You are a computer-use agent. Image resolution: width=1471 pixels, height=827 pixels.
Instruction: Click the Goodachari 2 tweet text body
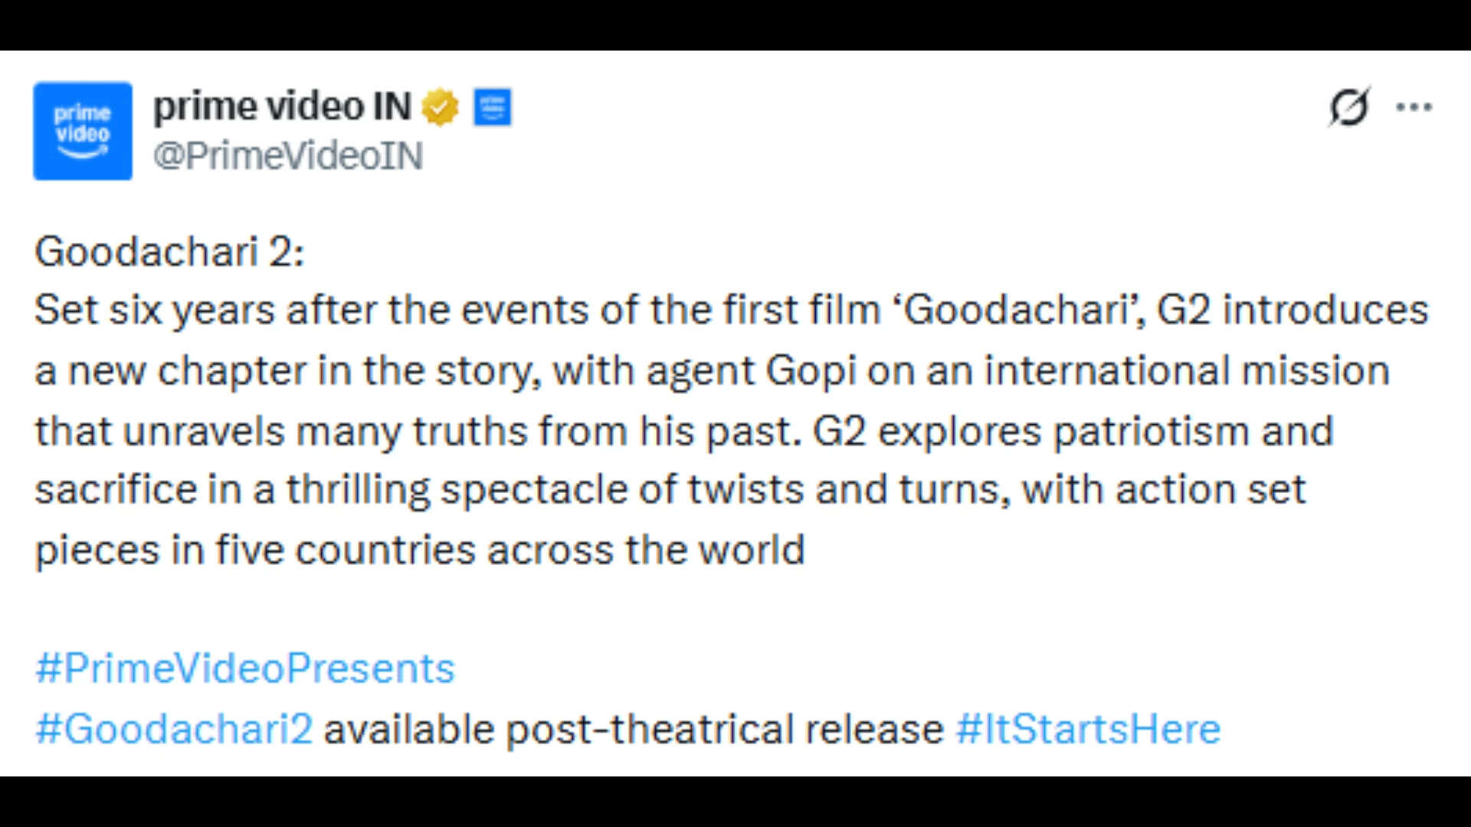coord(728,398)
